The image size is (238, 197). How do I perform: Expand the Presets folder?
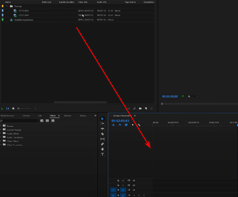point(1,126)
